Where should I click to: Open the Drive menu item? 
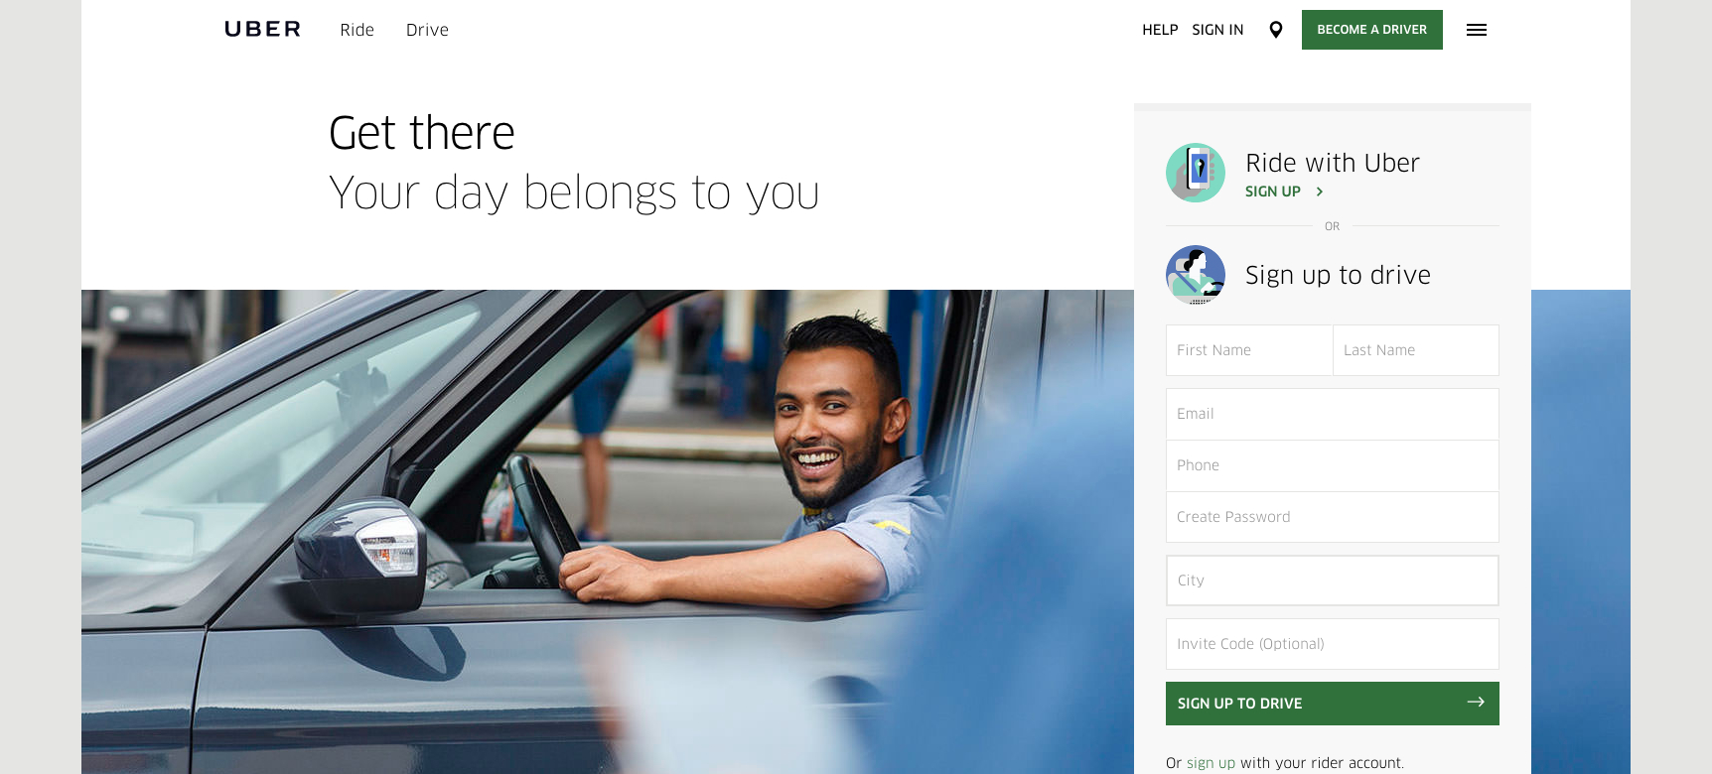[427, 30]
